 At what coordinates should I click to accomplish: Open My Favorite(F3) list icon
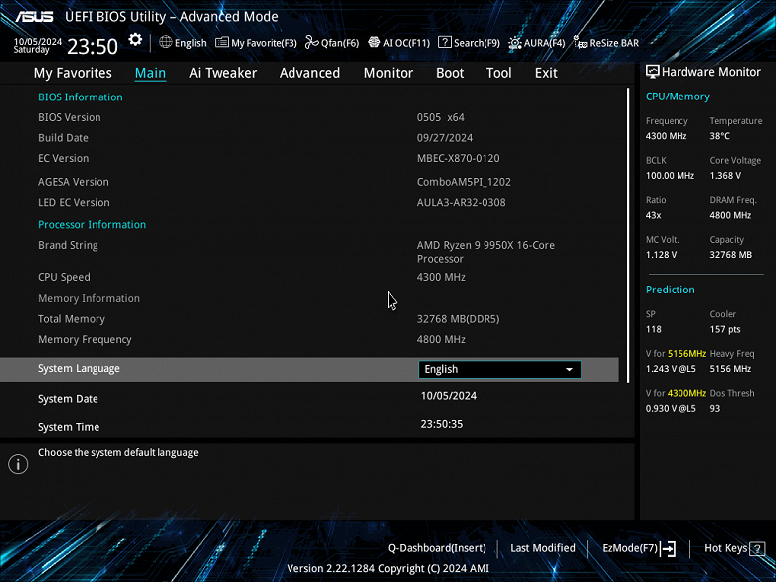[x=222, y=42]
